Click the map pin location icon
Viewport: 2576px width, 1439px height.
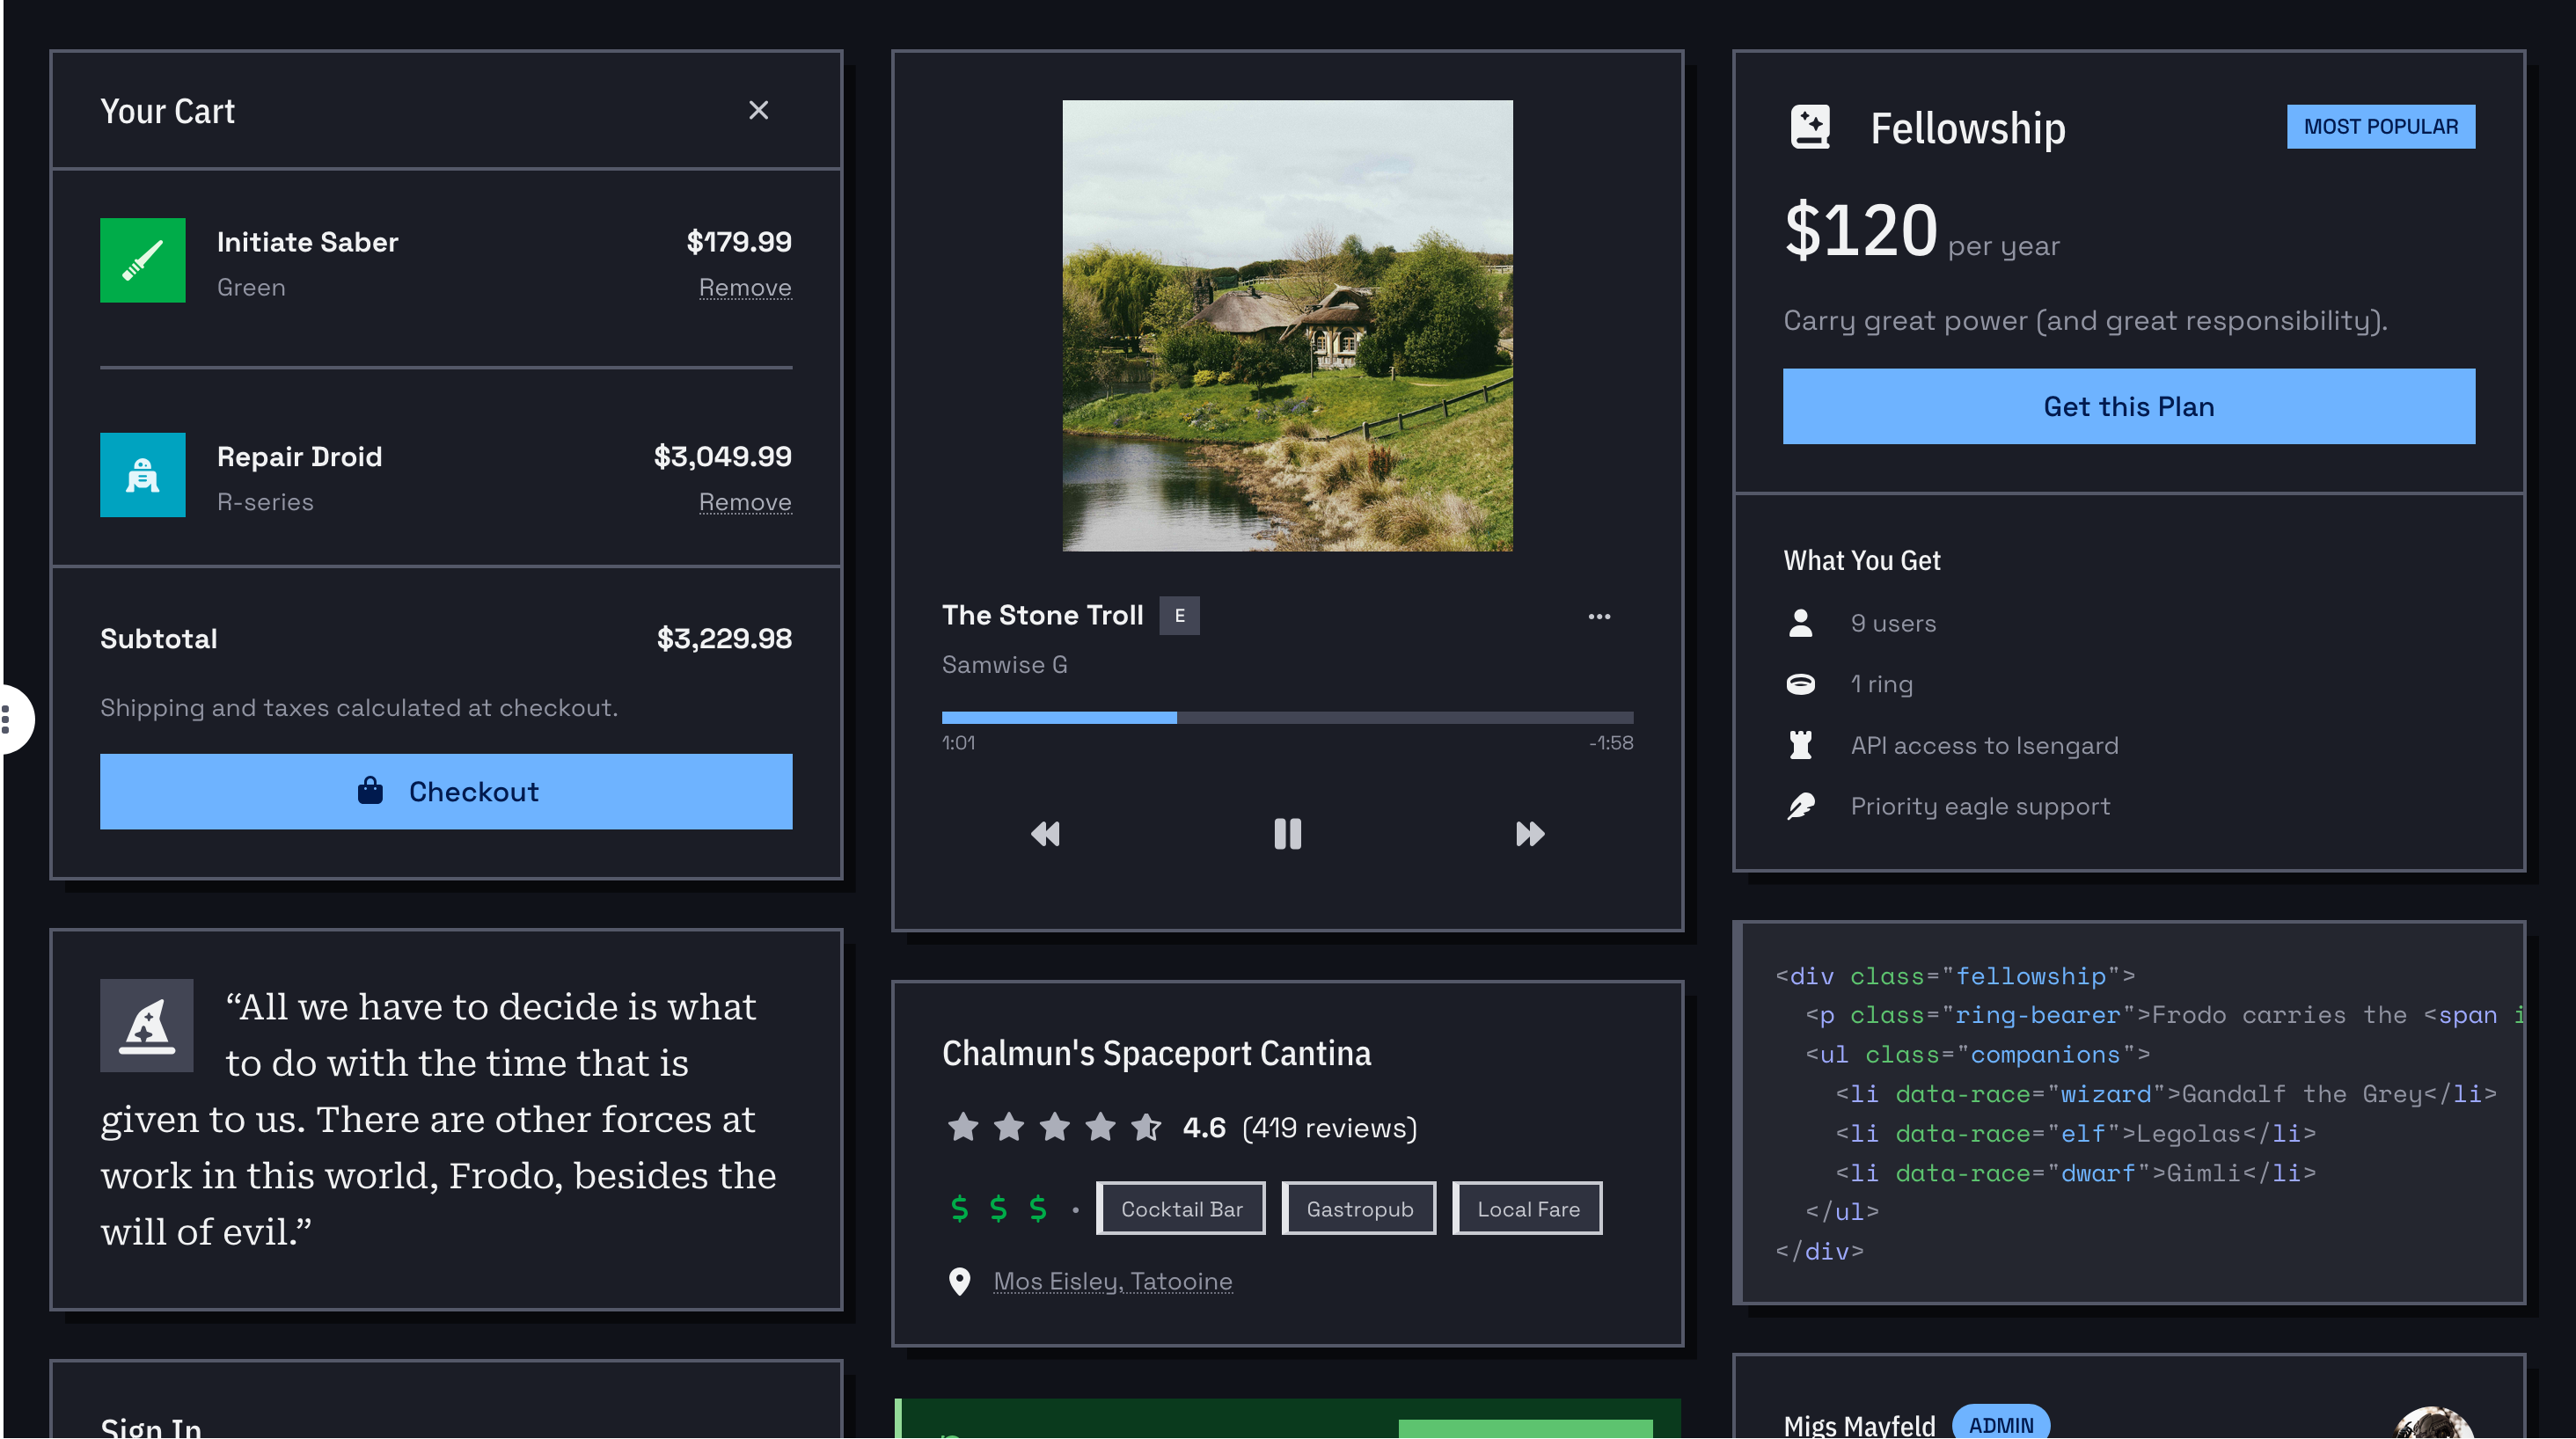click(x=959, y=1281)
